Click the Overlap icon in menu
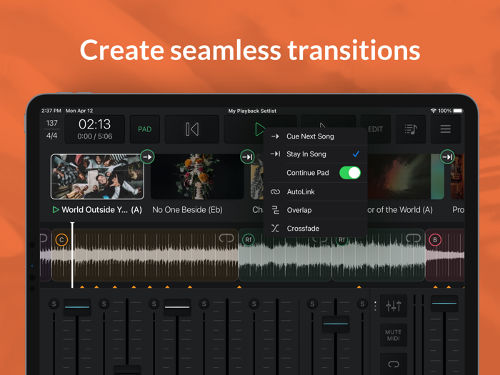500x375 pixels. click(275, 210)
